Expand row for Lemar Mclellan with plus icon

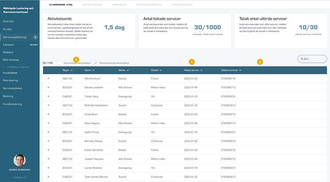click(48, 168)
